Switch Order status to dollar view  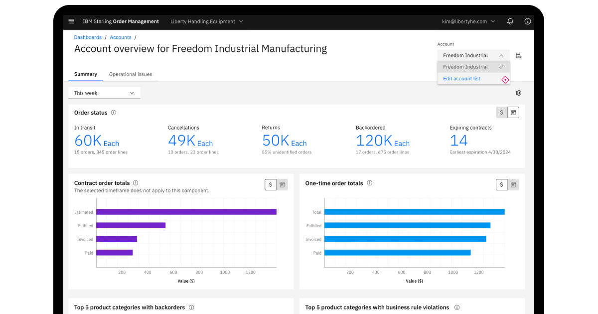click(x=502, y=112)
